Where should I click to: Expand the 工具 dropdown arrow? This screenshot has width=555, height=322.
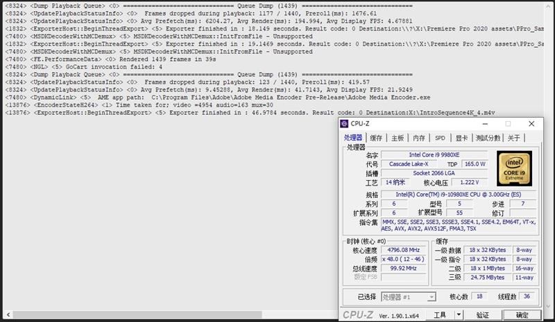click(x=459, y=315)
